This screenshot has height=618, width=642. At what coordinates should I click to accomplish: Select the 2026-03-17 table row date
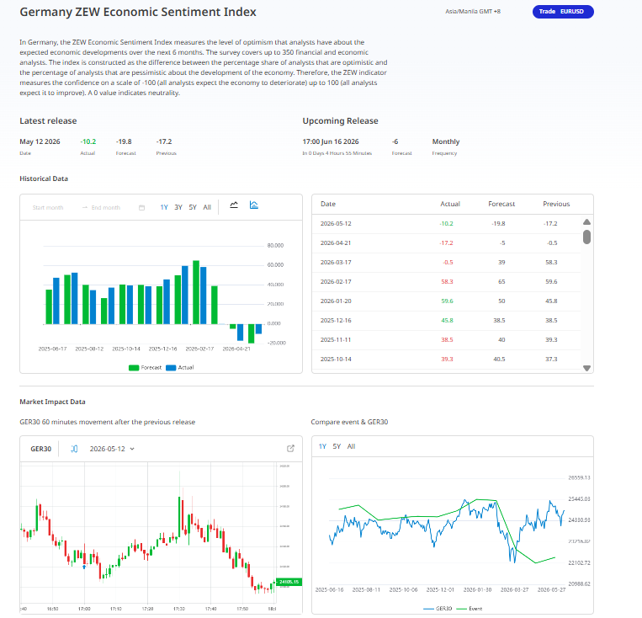click(x=336, y=262)
